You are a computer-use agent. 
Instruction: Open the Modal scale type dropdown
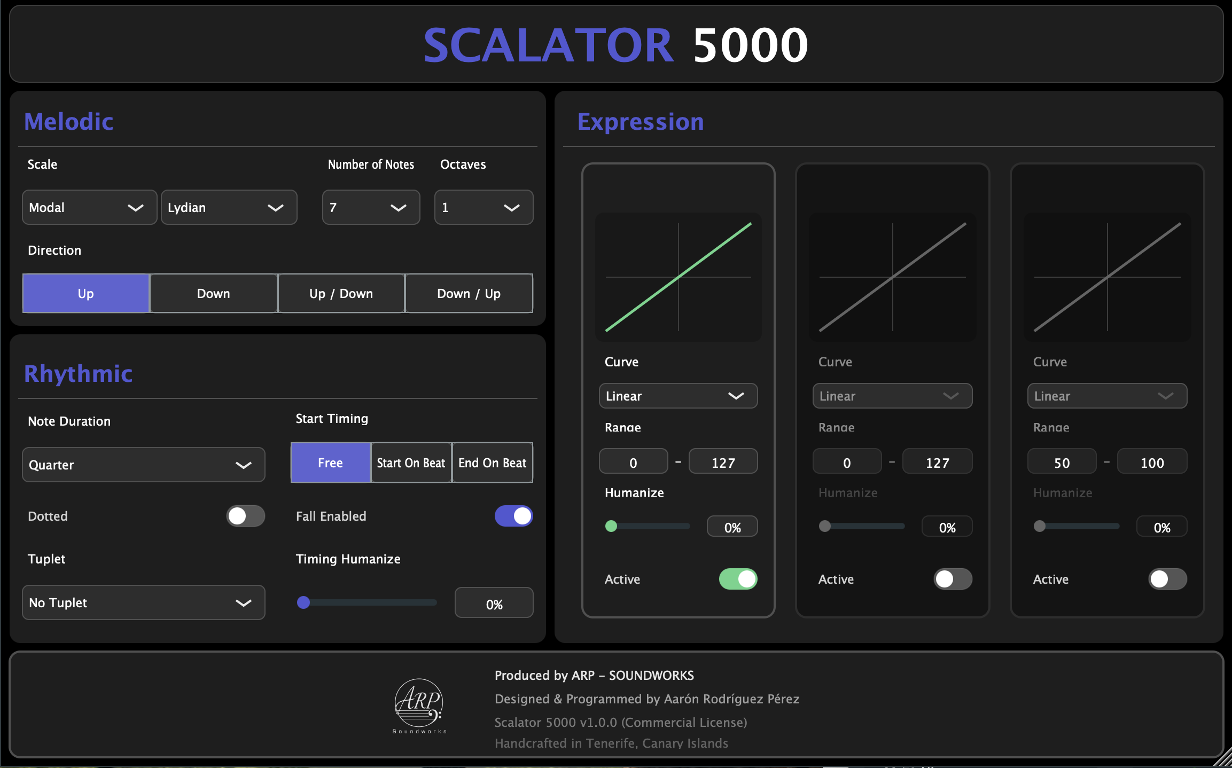(89, 207)
